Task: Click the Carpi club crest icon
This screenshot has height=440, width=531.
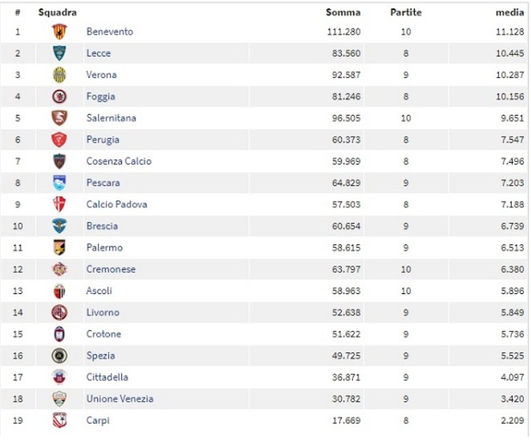Action: point(60,420)
